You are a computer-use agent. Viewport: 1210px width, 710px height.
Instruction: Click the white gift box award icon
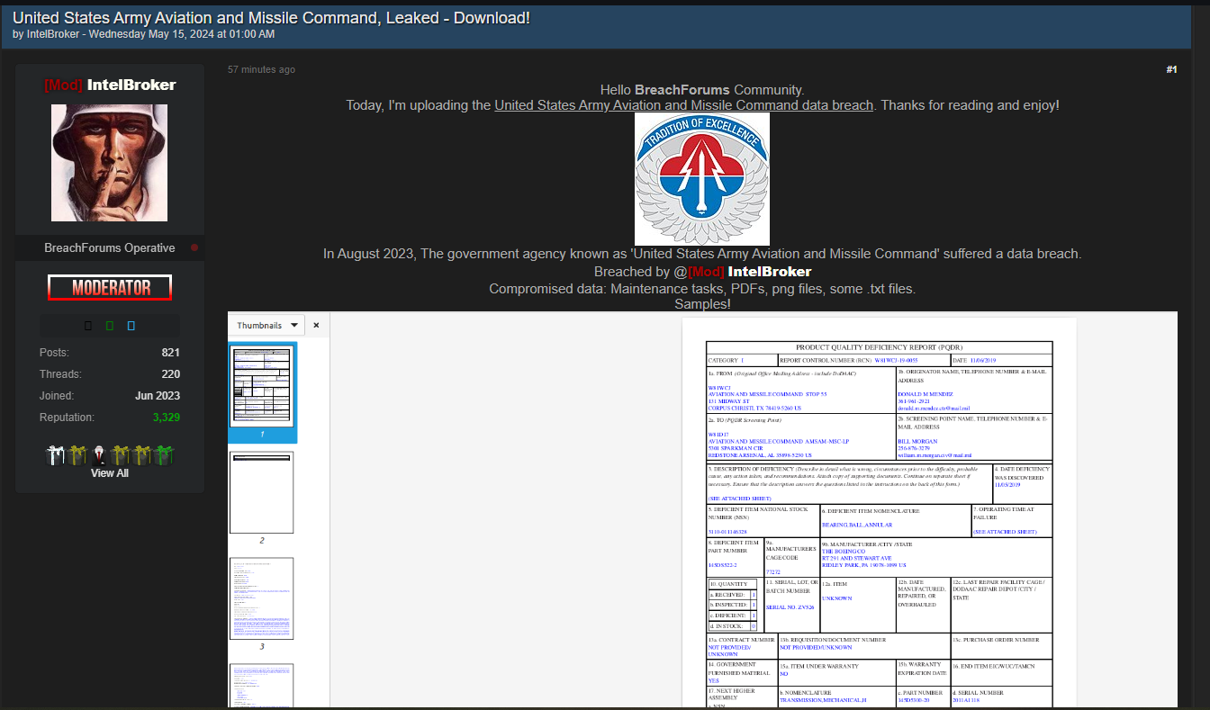click(55, 455)
